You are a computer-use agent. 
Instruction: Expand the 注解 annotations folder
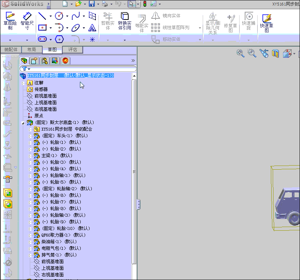coord(22,83)
